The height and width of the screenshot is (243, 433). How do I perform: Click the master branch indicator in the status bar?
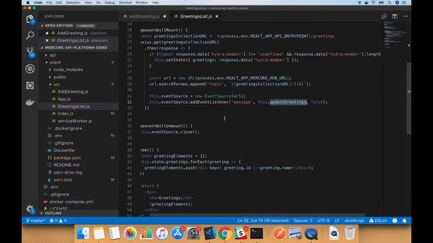(36, 221)
